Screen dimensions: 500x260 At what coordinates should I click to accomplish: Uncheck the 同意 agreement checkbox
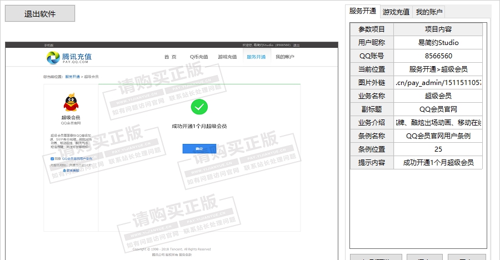click(x=52, y=158)
